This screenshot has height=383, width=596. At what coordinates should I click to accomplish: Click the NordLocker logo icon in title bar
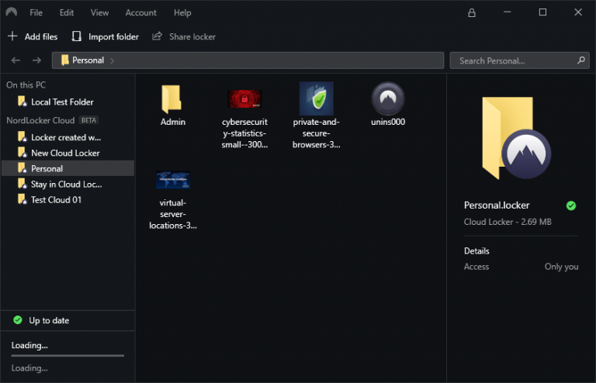tap(12, 12)
